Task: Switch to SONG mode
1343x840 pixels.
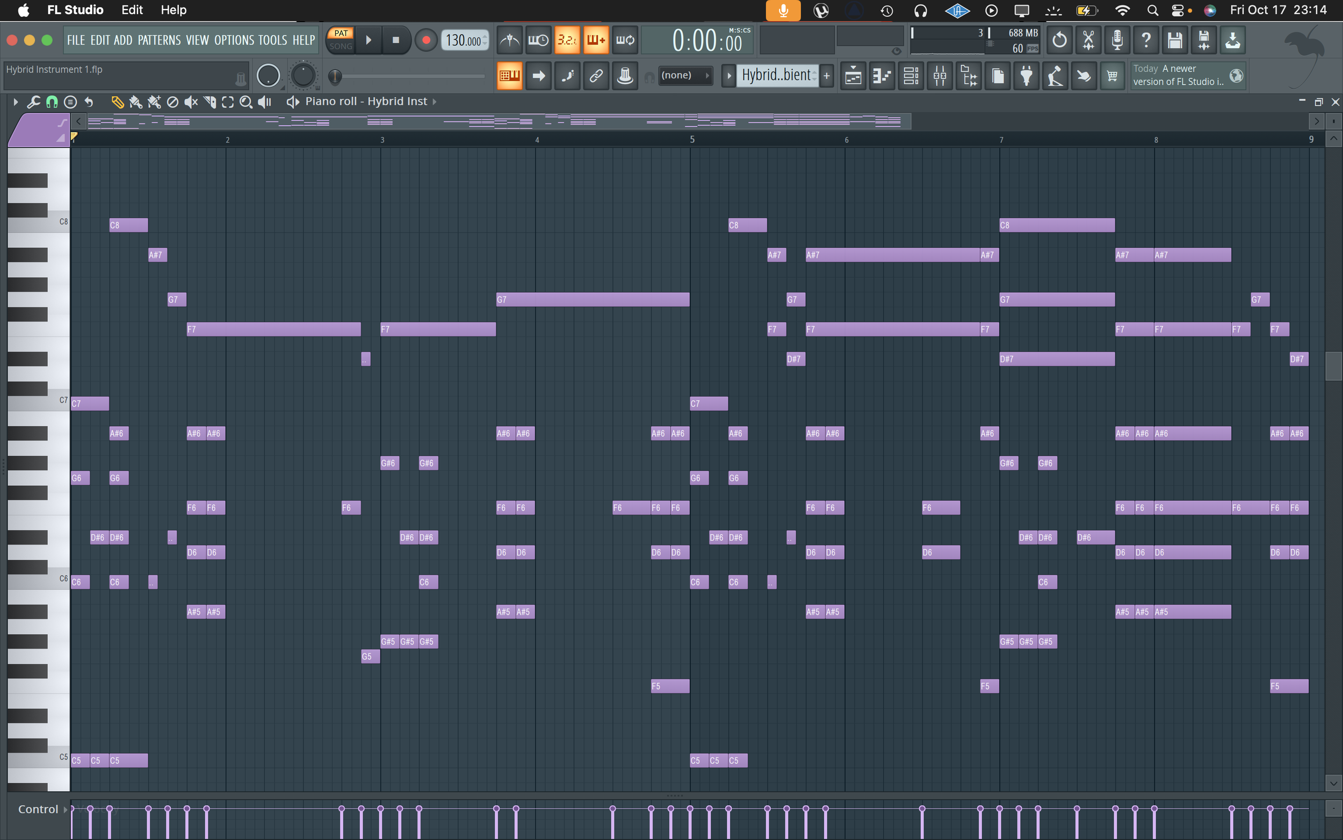Action: click(x=341, y=47)
